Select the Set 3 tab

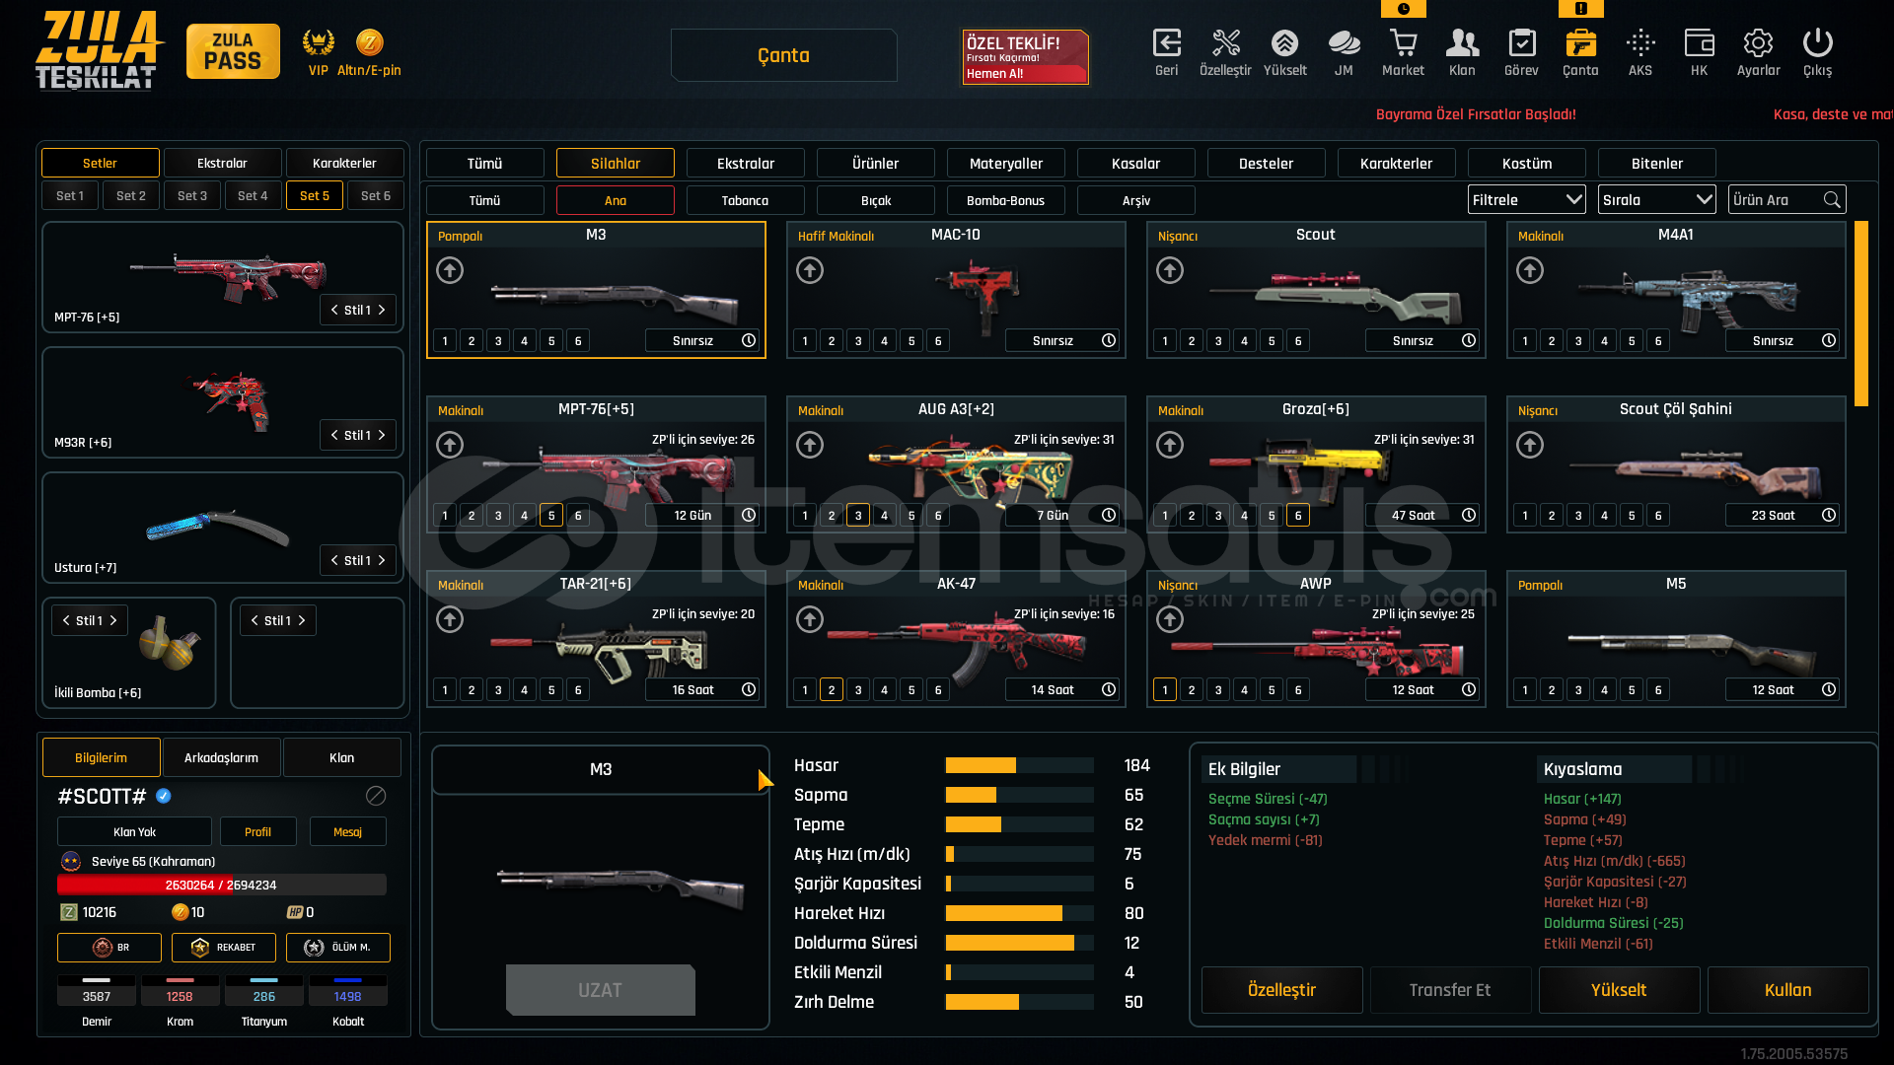pyautogui.click(x=192, y=195)
